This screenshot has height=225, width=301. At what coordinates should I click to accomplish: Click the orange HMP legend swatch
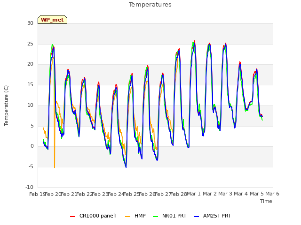coord(127,217)
